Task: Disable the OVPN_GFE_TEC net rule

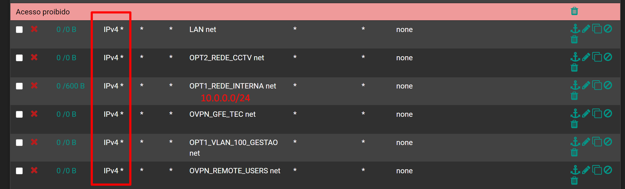Action: [x=608, y=114]
